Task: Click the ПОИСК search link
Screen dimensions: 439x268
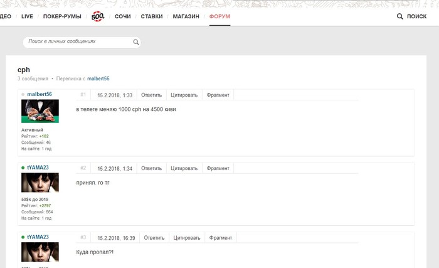Action: (416, 16)
